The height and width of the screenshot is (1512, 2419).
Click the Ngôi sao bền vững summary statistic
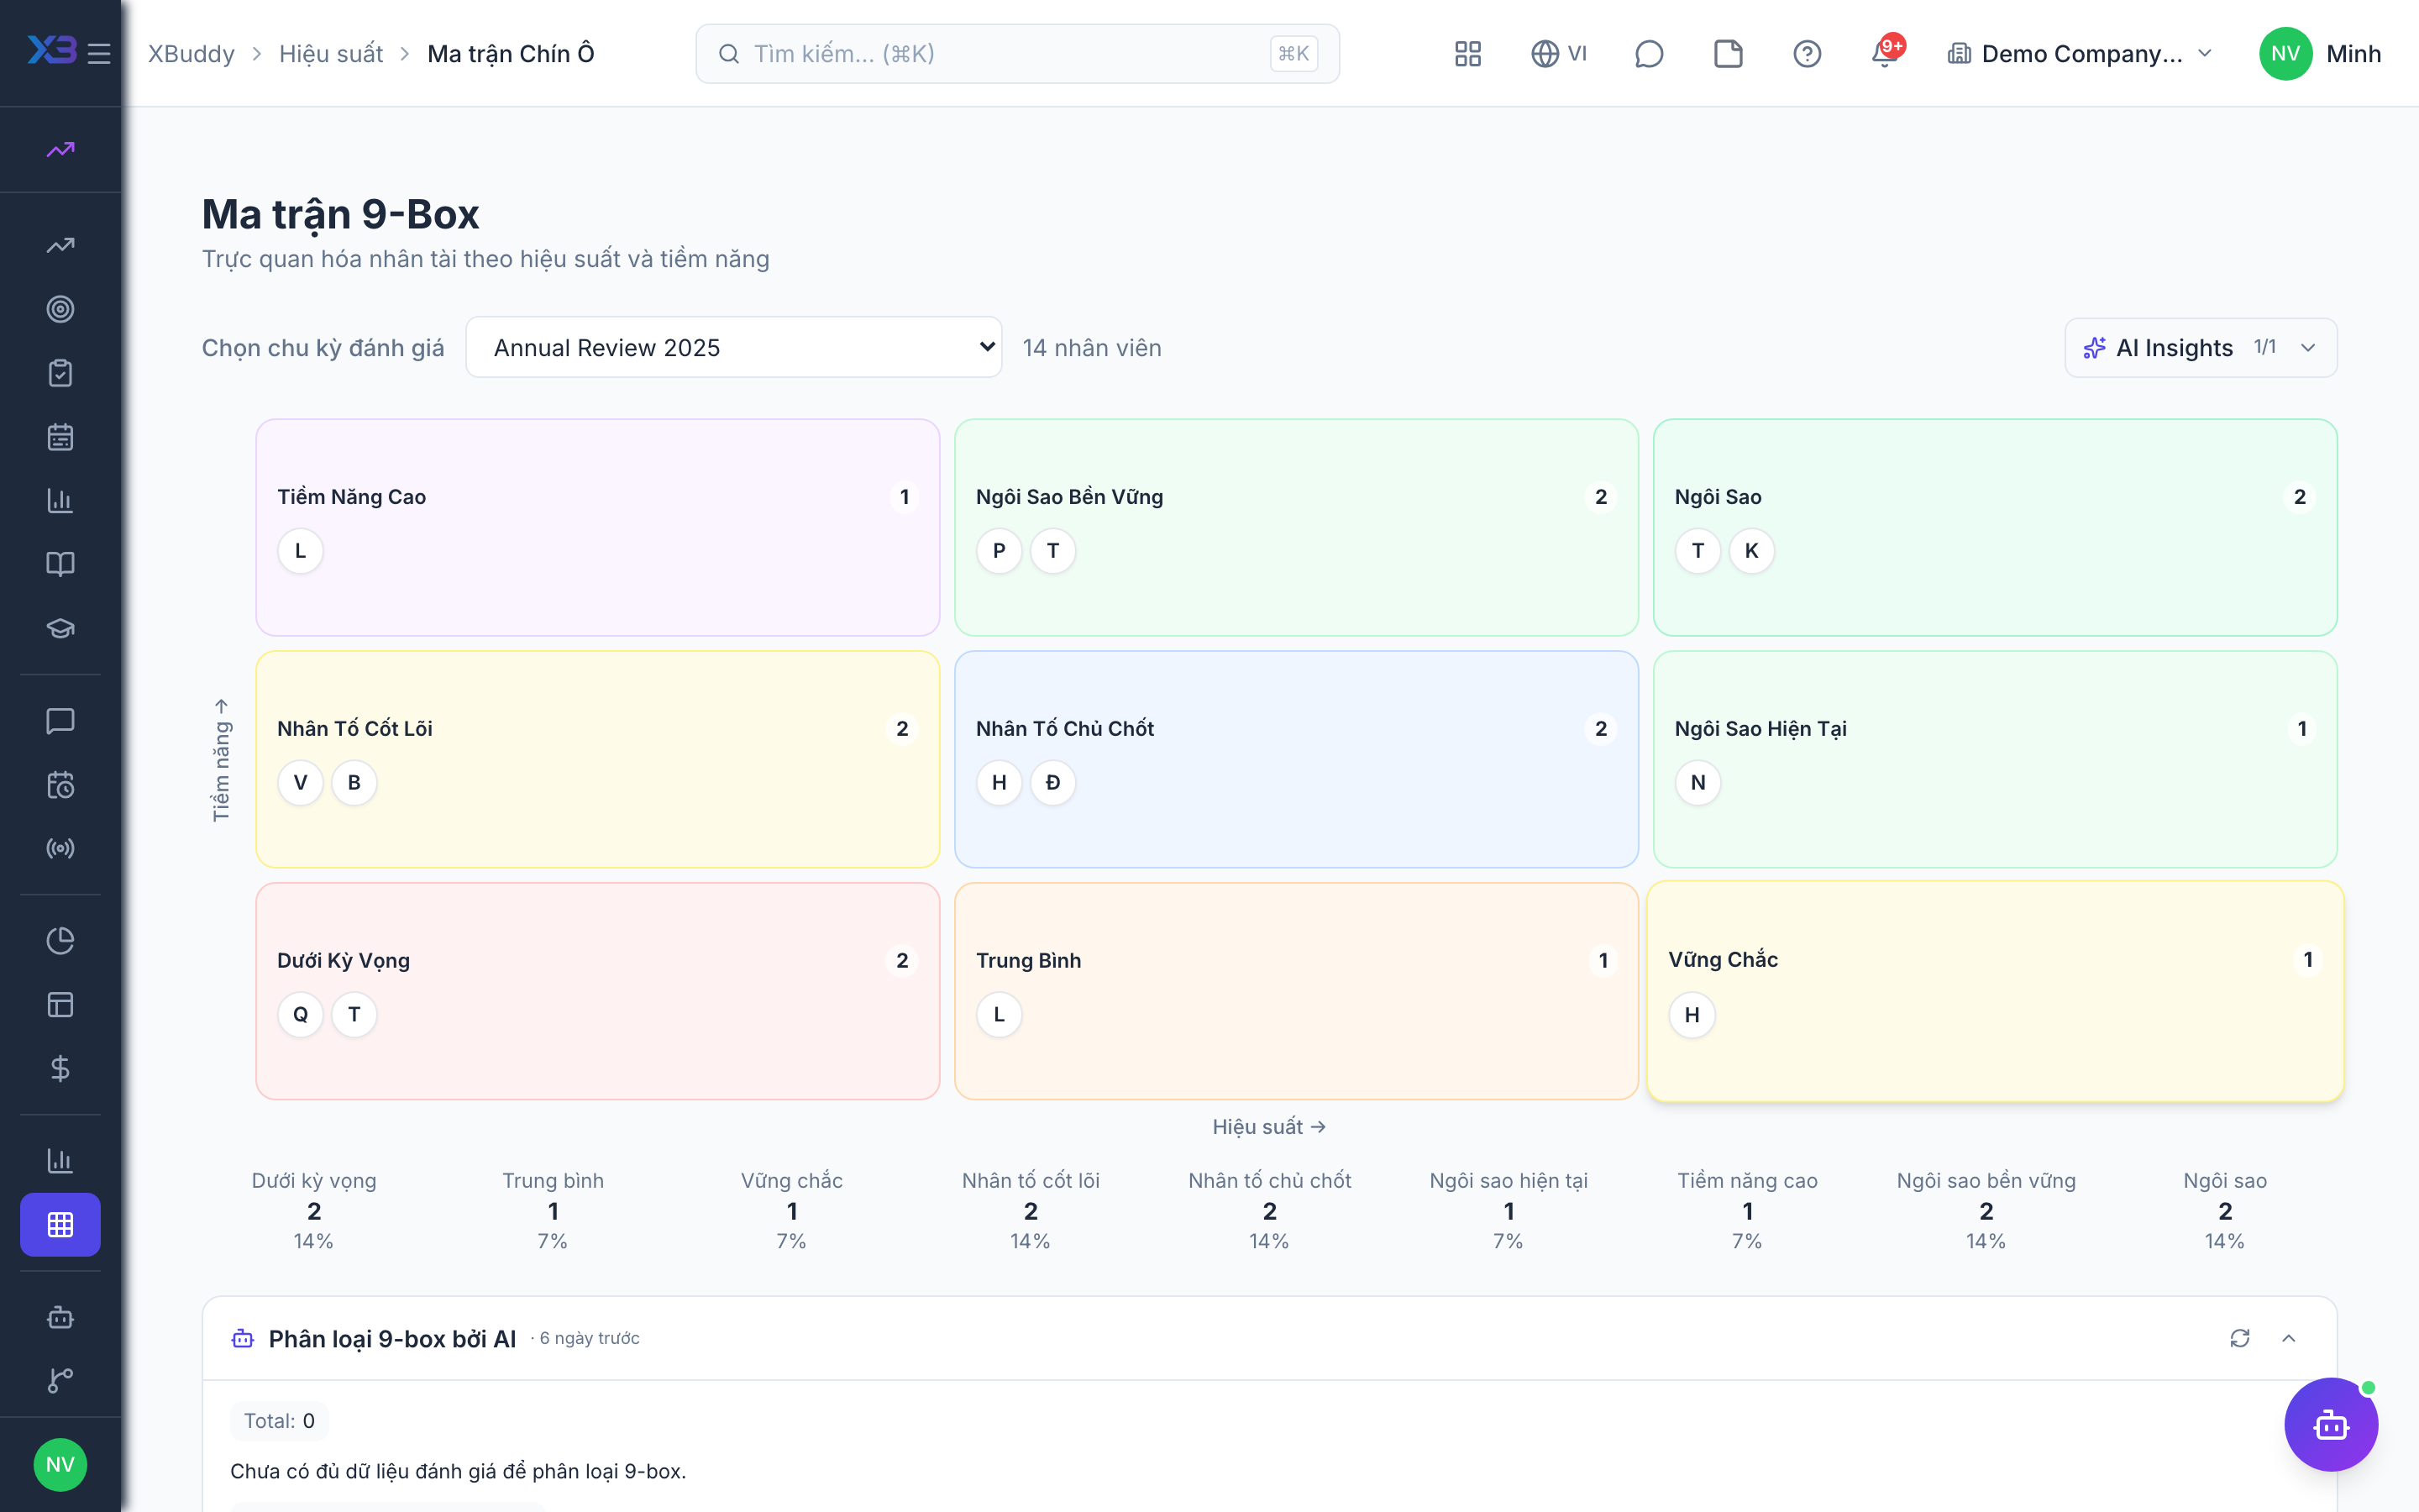coord(1986,1210)
